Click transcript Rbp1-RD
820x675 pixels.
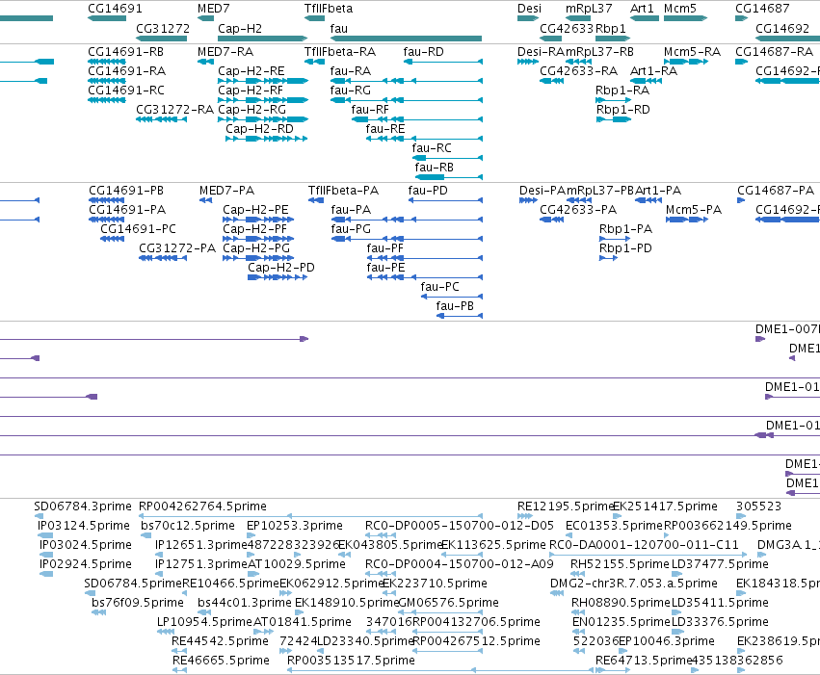point(622,109)
